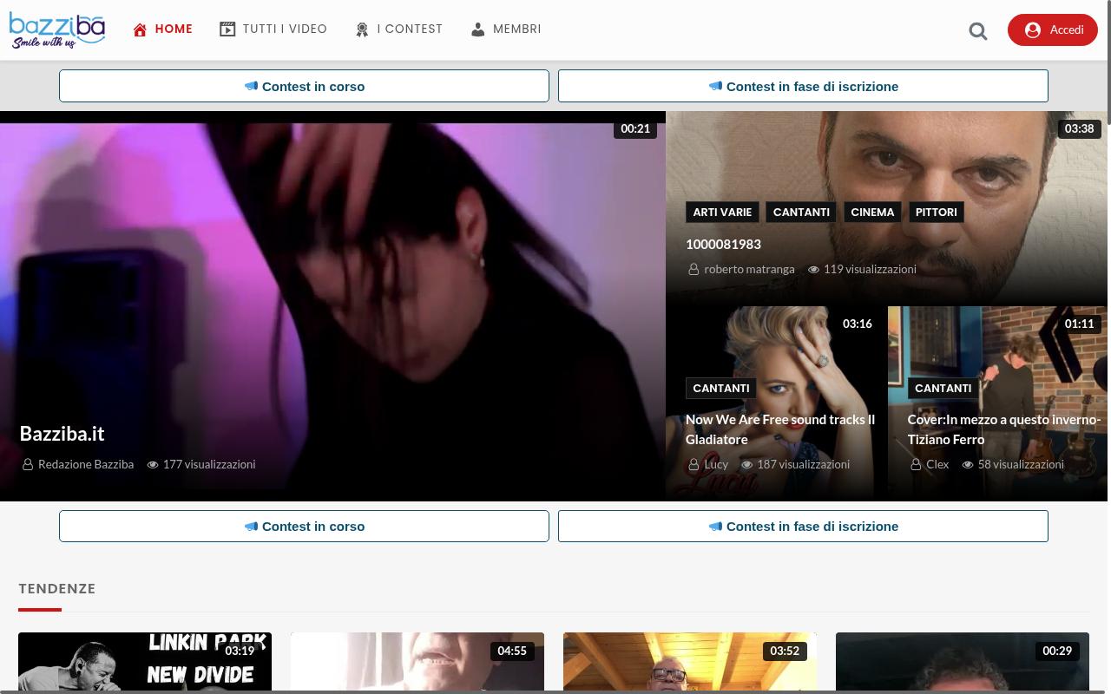Viewport: 1111px width, 694px height.
Task: Select Cantanti tag on the 1000081983 video
Action: coord(801,213)
